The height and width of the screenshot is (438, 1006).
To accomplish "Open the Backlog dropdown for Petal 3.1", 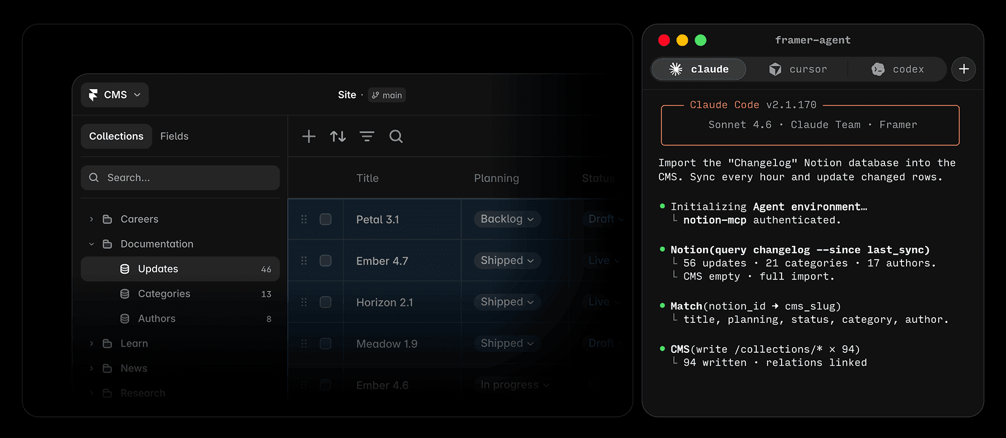I will click(x=507, y=219).
